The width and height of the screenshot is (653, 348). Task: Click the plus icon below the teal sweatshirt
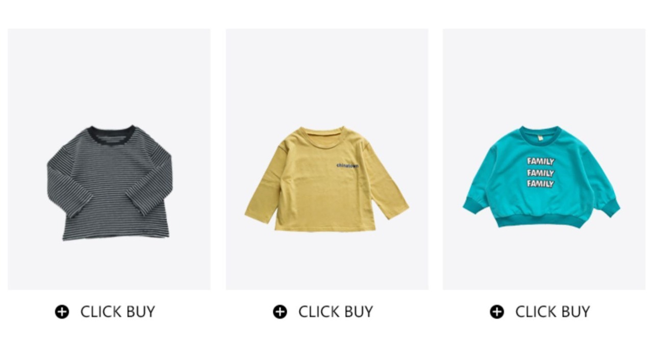tap(497, 311)
